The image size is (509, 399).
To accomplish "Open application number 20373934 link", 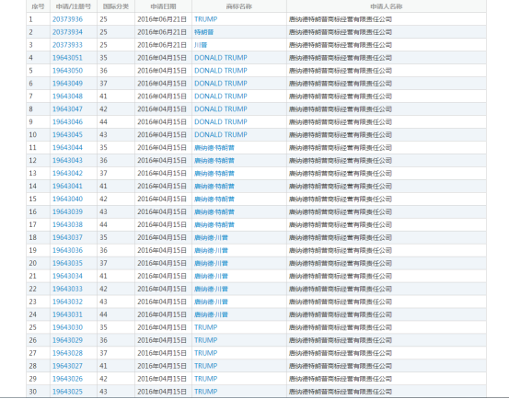I will click(67, 32).
